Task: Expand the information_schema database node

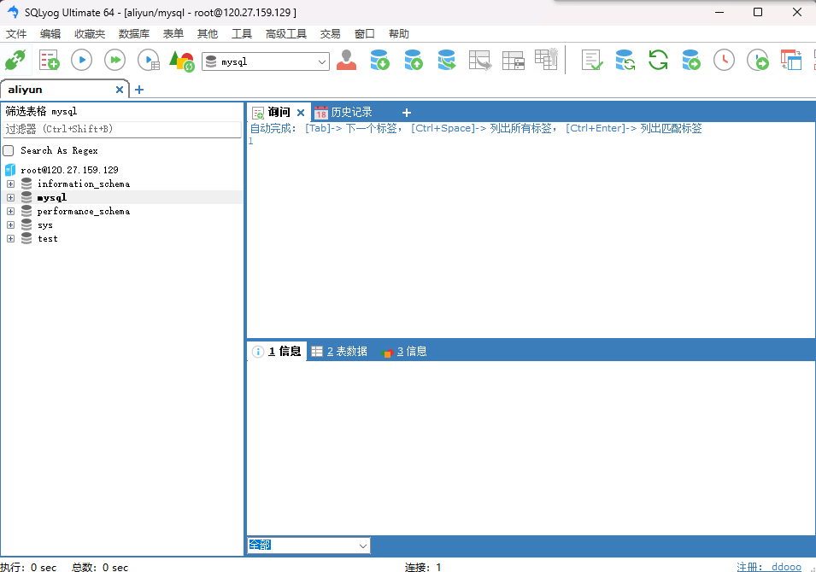Action: 10,184
